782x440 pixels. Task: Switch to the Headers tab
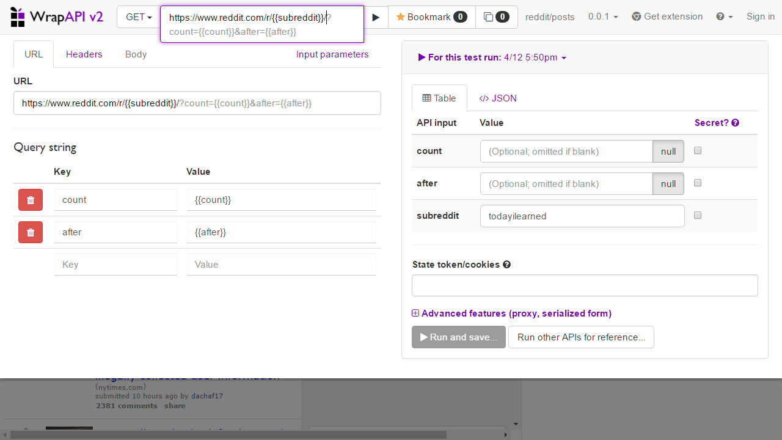(84, 54)
